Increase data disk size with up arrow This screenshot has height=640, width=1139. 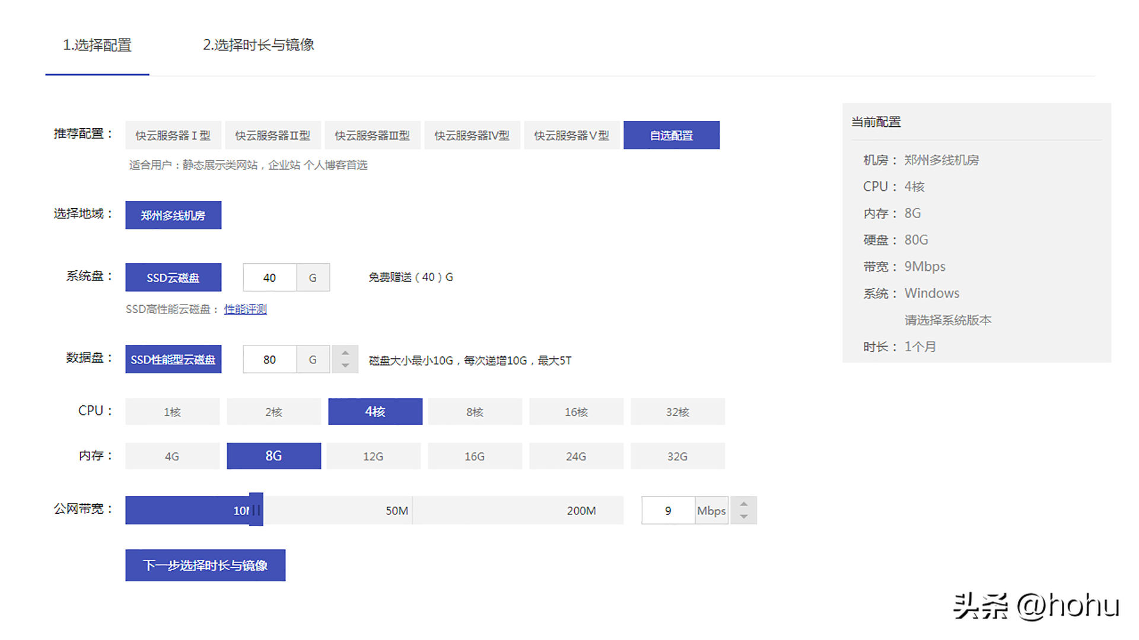pyautogui.click(x=345, y=353)
